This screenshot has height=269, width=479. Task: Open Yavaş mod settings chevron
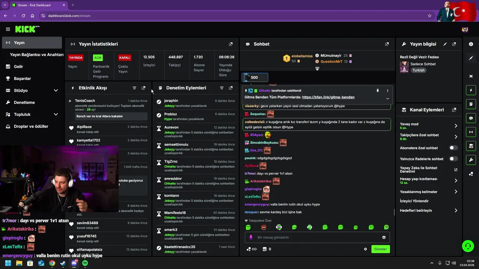(x=456, y=126)
